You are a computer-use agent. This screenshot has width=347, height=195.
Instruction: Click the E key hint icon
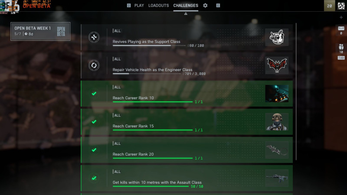point(218,6)
